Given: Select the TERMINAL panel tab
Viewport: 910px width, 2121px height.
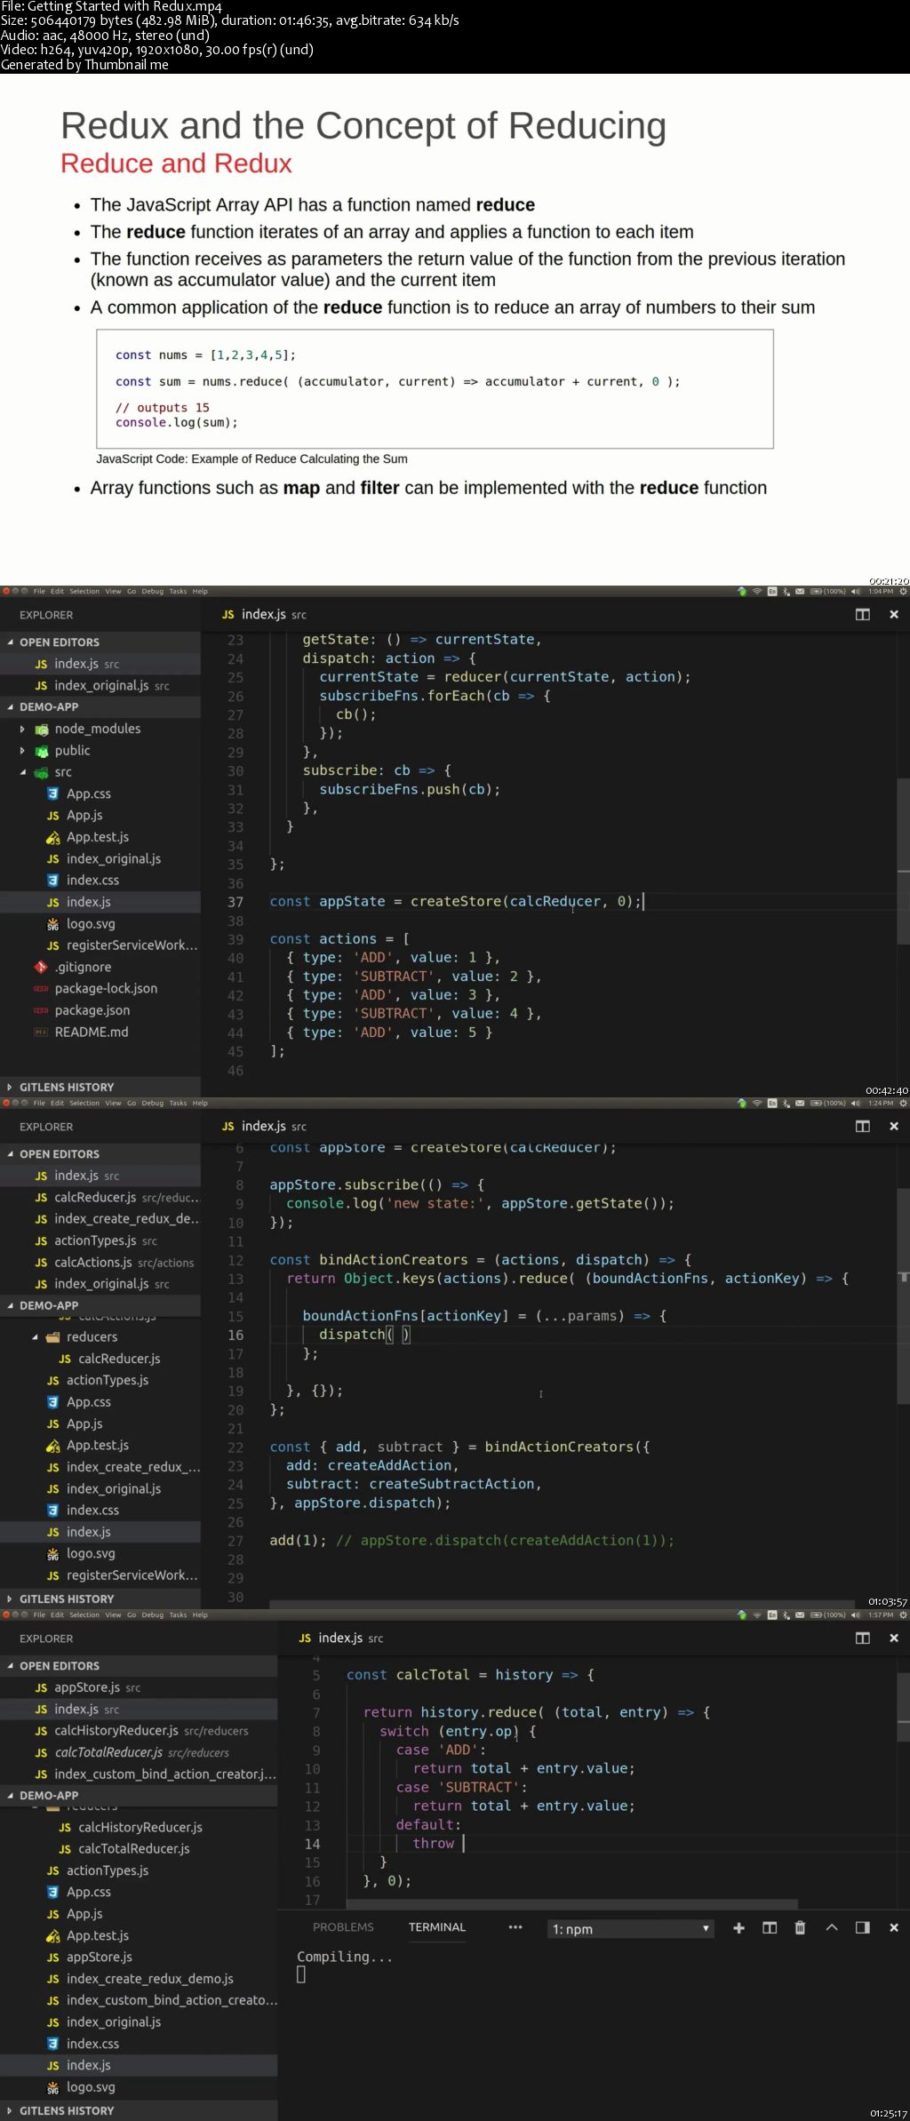Looking at the screenshot, I should 436,1927.
